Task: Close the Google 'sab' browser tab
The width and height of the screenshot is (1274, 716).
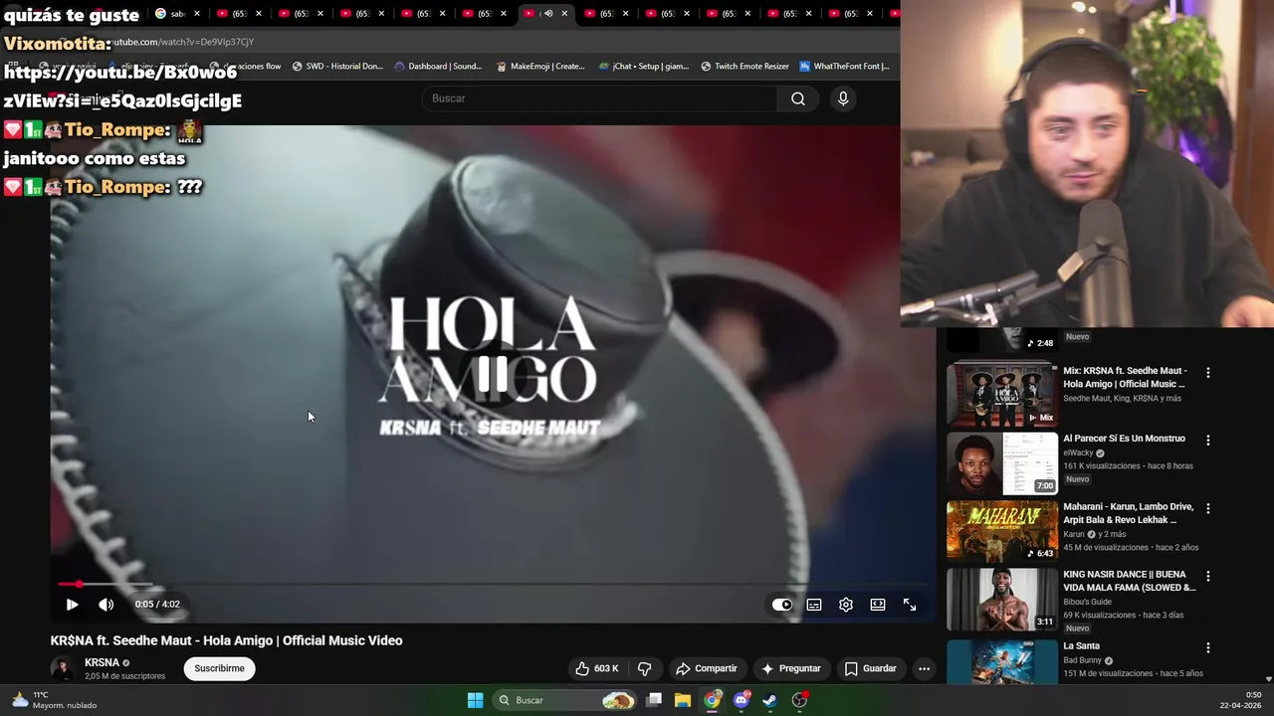Action: tap(197, 14)
